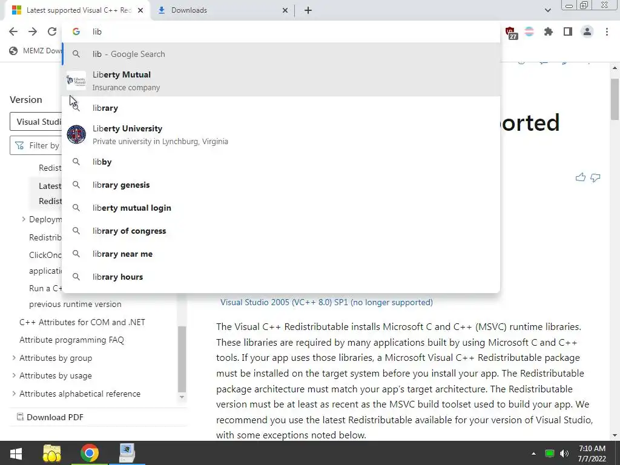The width and height of the screenshot is (620, 465).
Task: Expand Attributes by group
Action: pos(14,358)
